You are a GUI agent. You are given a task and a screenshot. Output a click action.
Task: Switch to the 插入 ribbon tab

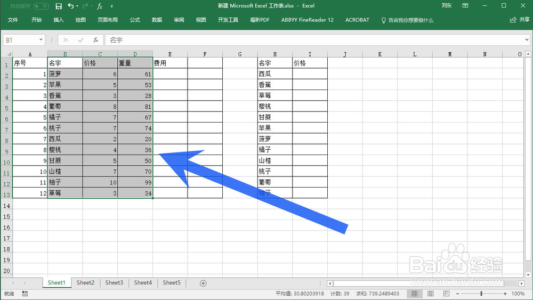click(59, 20)
